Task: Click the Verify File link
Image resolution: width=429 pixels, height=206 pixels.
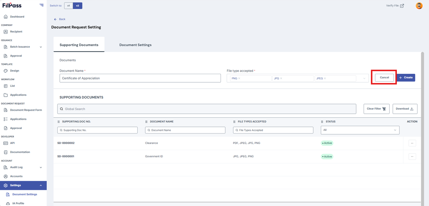Action: (x=395, y=6)
